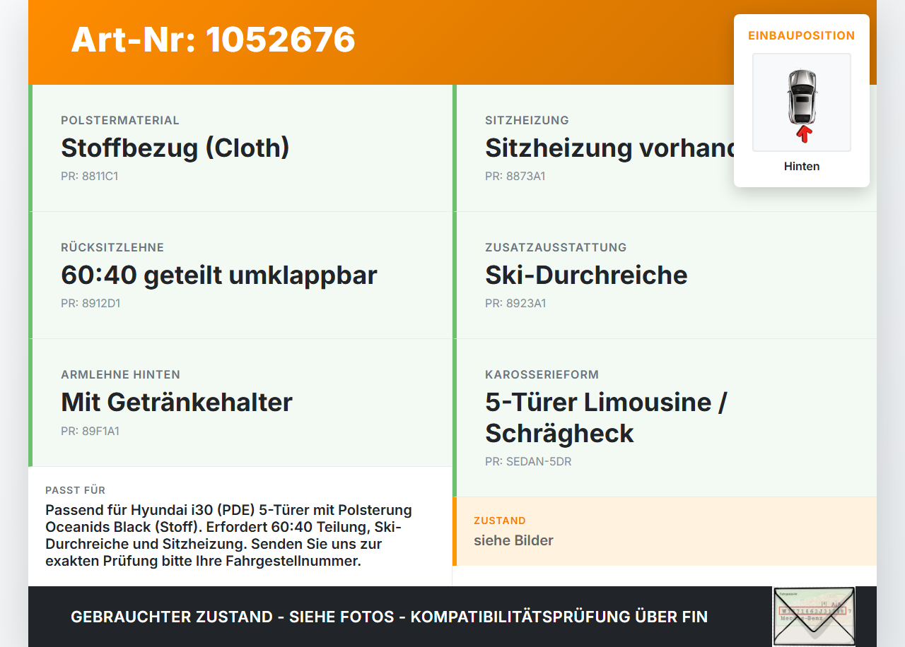This screenshot has width=905, height=647.
Task: Click the code 'PR: 8923A1'
Action: pyautogui.click(x=515, y=303)
